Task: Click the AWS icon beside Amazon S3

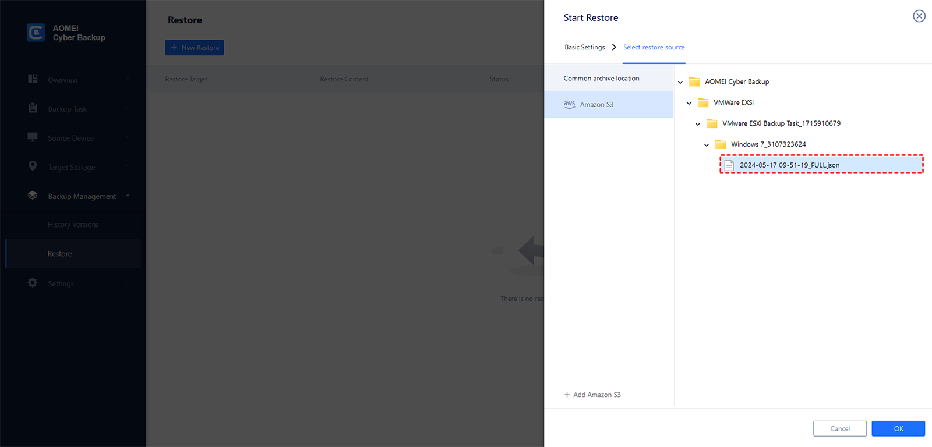Action: pyautogui.click(x=569, y=104)
